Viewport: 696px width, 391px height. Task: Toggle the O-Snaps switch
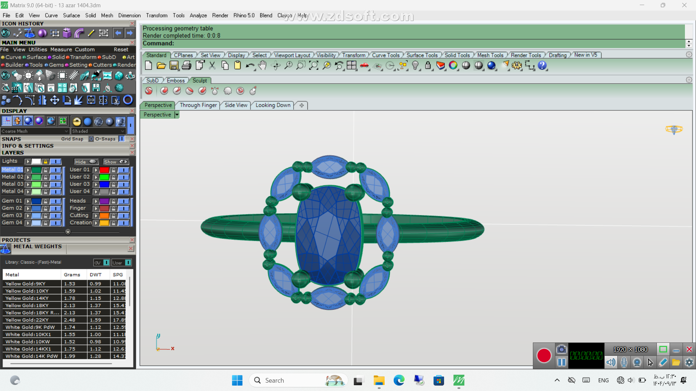pos(122,139)
